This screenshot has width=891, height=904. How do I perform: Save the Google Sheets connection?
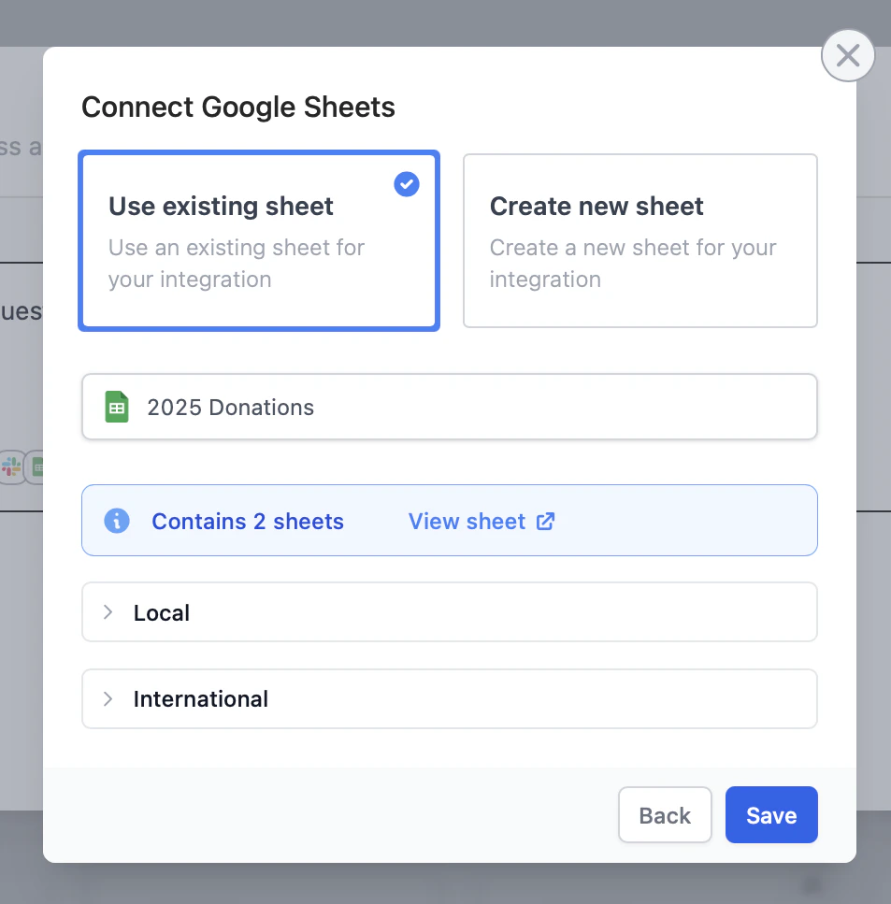(x=771, y=815)
